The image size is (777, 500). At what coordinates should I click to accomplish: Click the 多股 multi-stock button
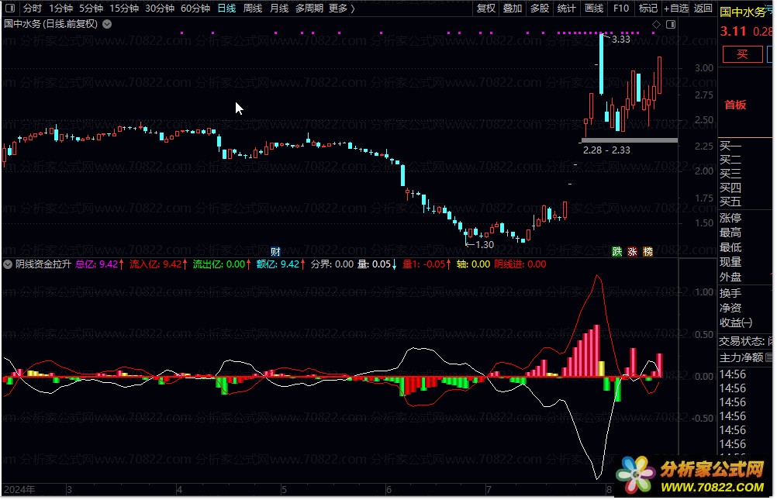[539, 9]
